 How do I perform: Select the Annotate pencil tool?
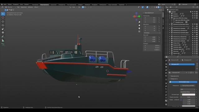coord(3,37)
